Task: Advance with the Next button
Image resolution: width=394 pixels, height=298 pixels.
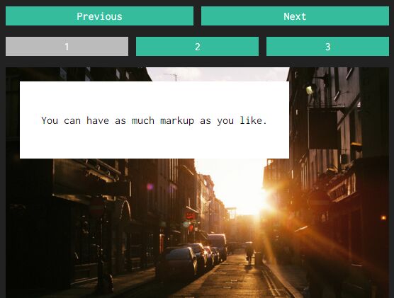Action: (295, 16)
